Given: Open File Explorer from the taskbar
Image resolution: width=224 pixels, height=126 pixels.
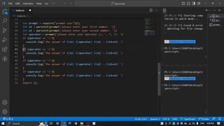Looking at the screenshot, I should pyautogui.click(x=82, y=124).
